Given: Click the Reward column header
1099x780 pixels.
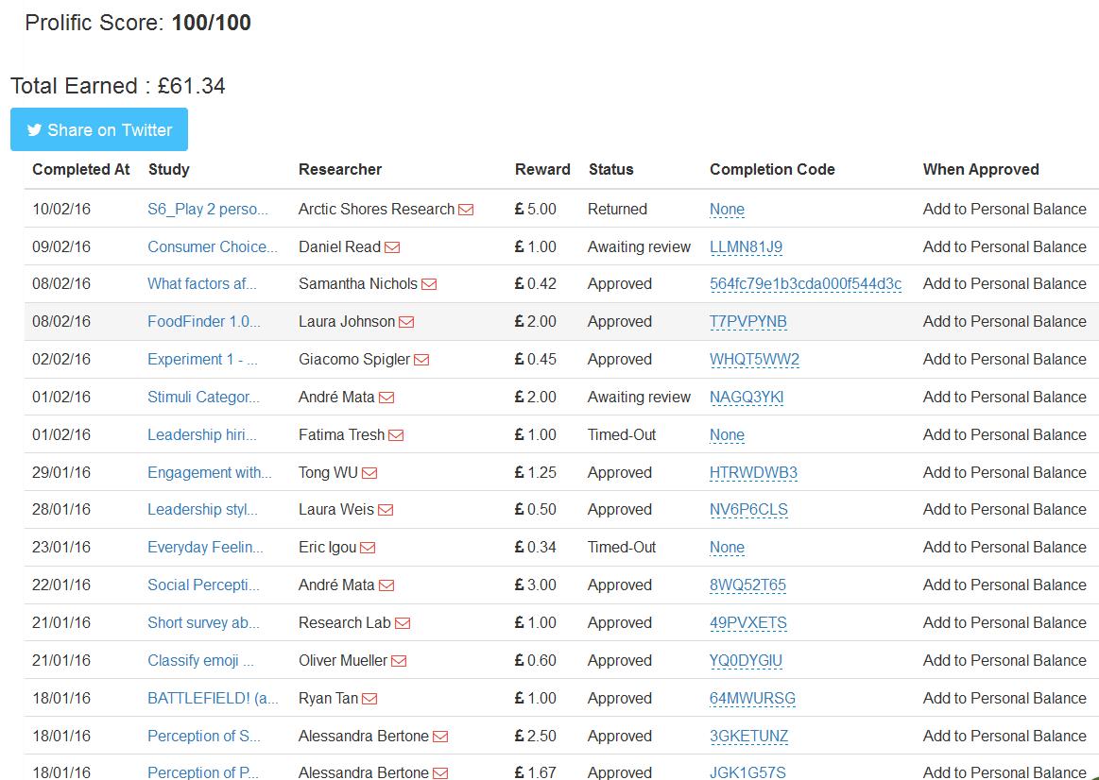Looking at the screenshot, I should tap(542, 169).
